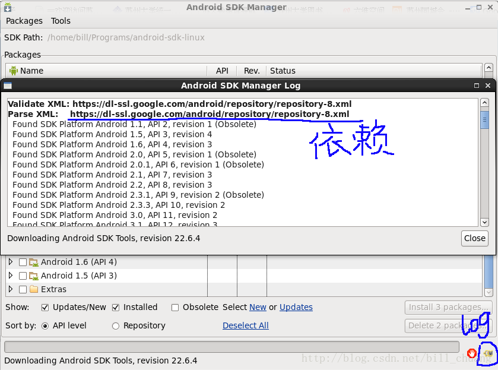Click the Install 3 packages button

pyautogui.click(x=449, y=308)
